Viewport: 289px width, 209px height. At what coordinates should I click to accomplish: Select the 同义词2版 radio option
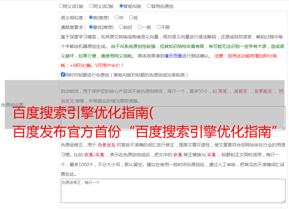(91, 6)
